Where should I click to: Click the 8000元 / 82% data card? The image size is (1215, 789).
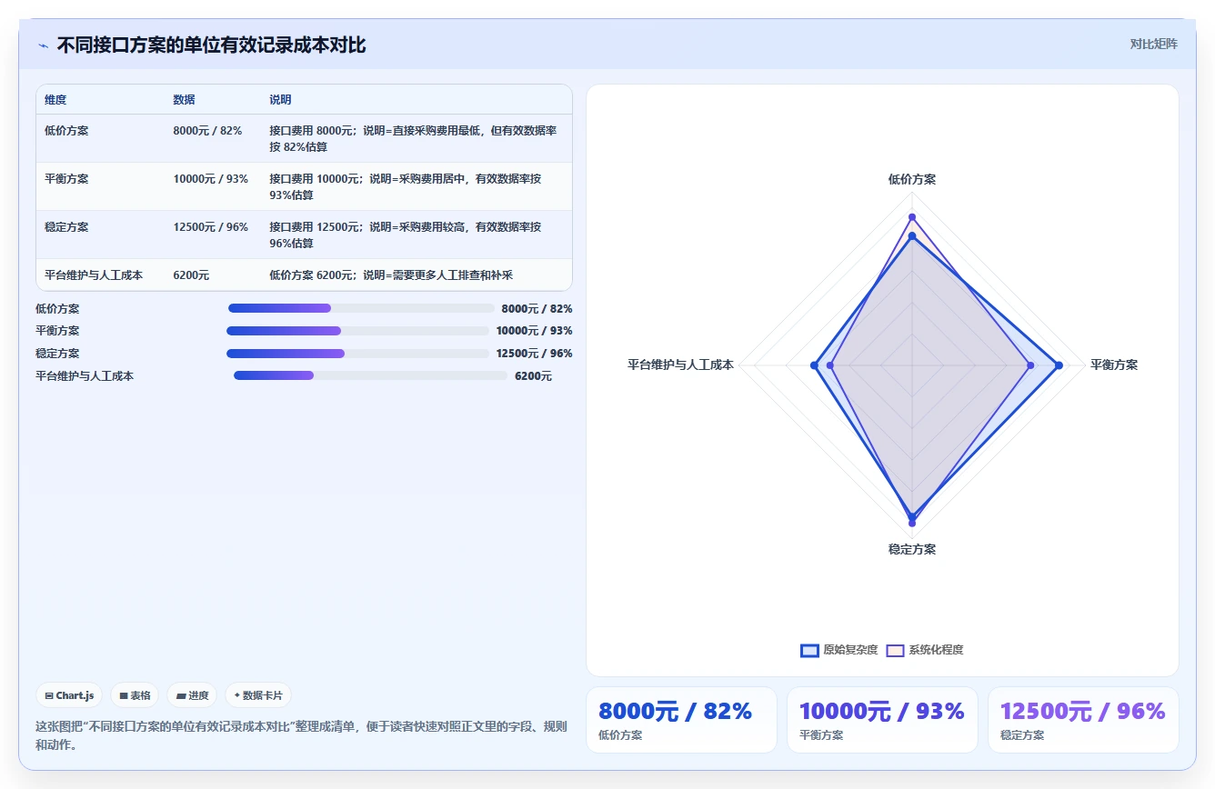tap(681, 720)
